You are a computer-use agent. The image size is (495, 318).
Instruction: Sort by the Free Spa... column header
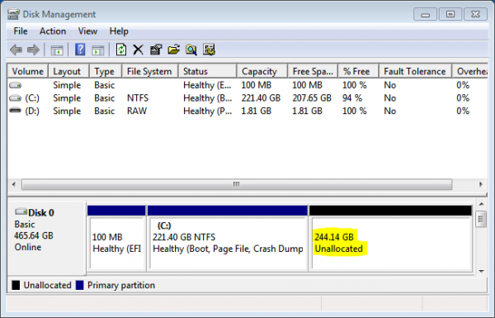click(313, 71)
